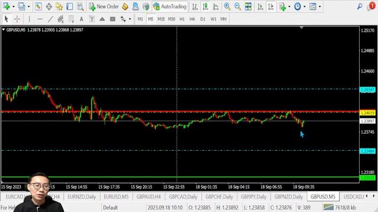Switch to H1 timeframe
The height and width of the screenshot is (212, 378).
point(182,19)
